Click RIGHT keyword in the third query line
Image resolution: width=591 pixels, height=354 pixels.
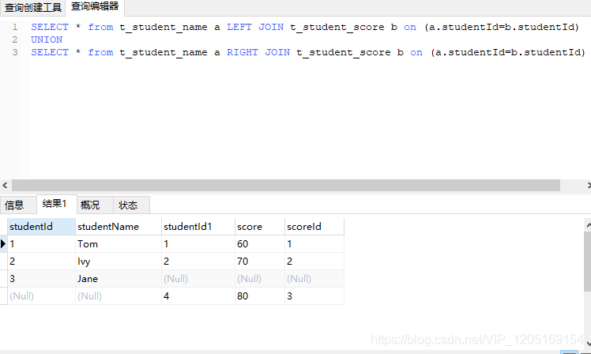point(242,52)
